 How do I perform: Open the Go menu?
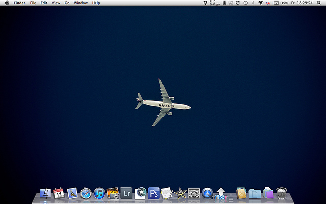point(67,3)
